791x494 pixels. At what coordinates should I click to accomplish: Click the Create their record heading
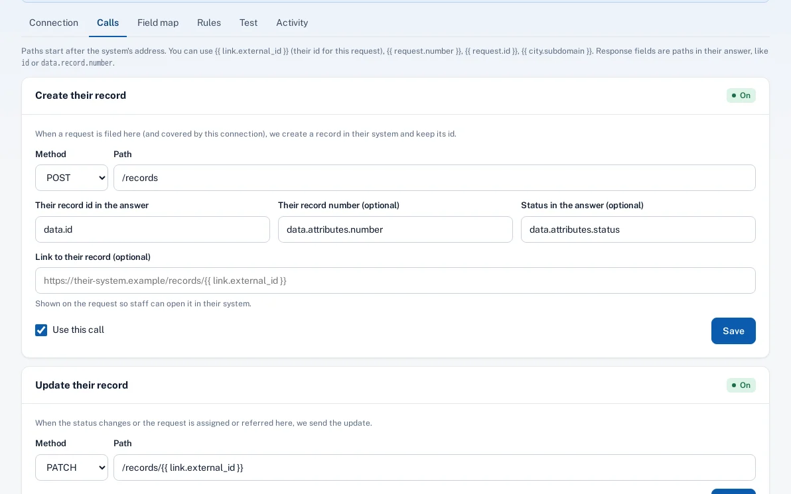[81, 95]
